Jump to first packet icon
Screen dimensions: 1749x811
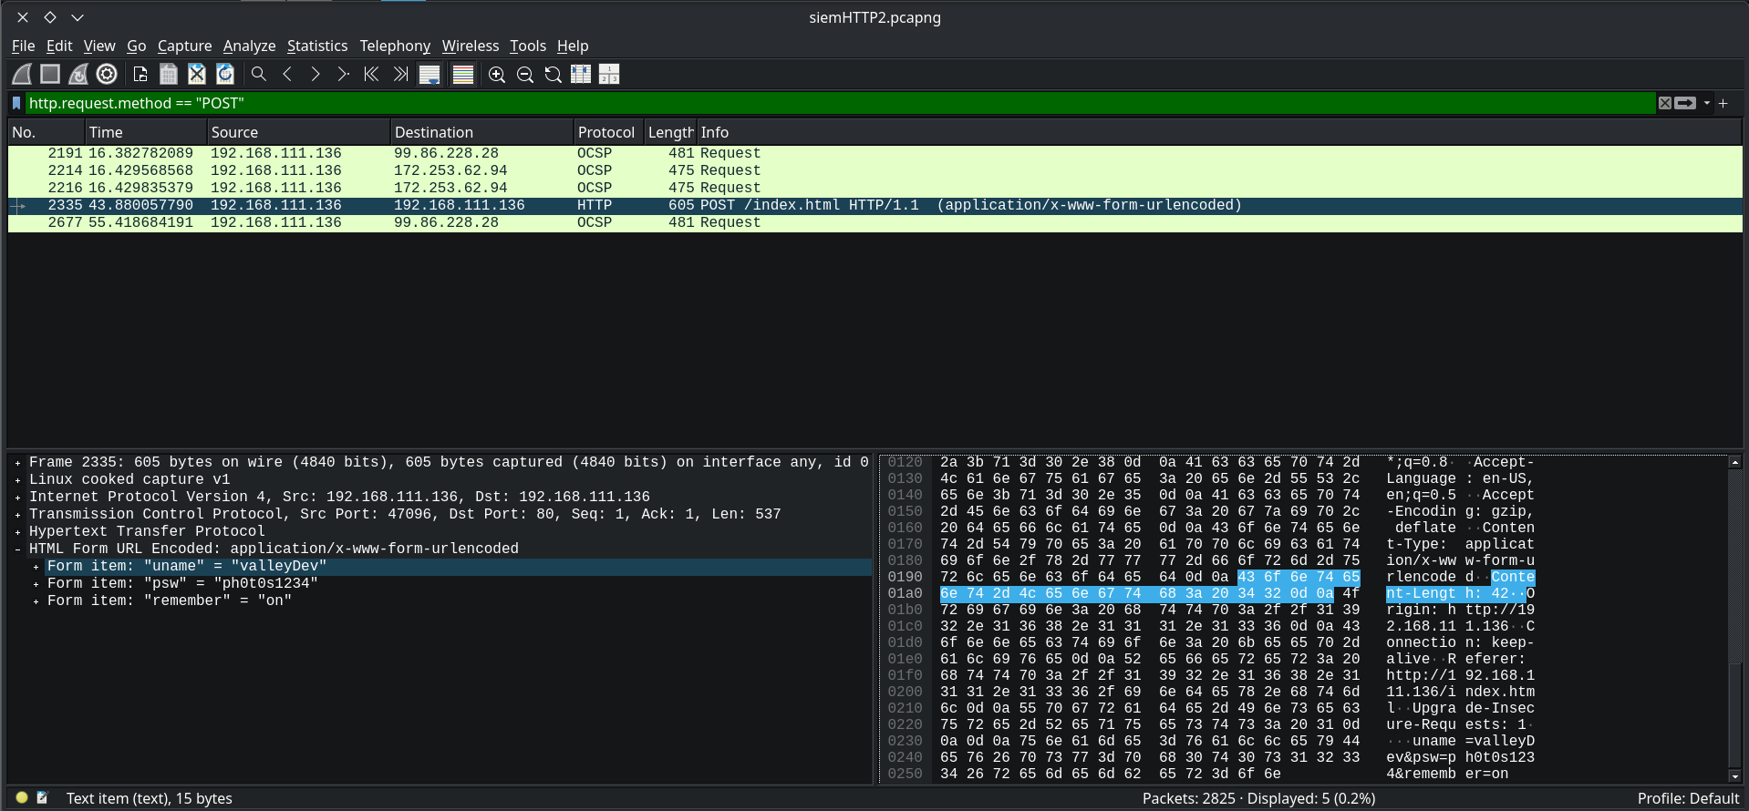371,75
